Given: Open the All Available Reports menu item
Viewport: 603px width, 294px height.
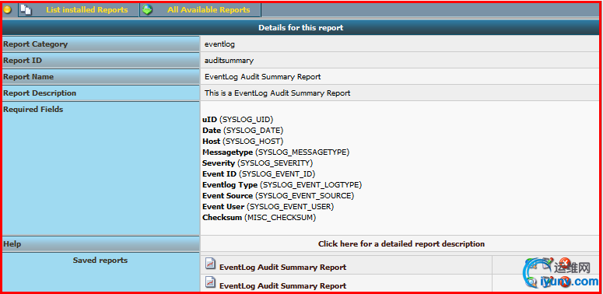Looking at the screenshot, I should point(209,10).
